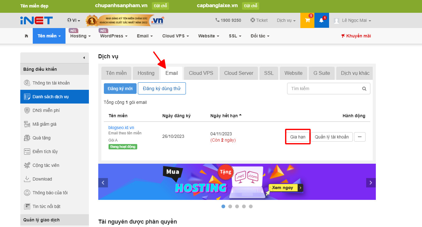The image size is (422, 227).
Task: Click the Đăng ký dùng thử button
Action: click(162, 89)
